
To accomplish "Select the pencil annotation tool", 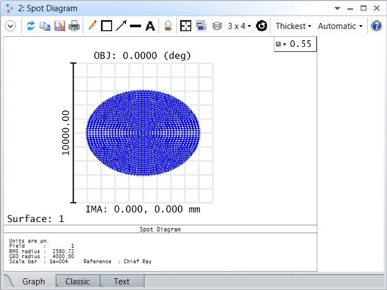I will click(x=92, y=26).
